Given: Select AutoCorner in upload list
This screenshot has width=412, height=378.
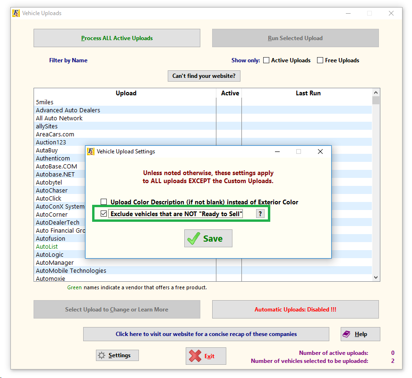Looking at the screenshot, I should click(60, 214).
